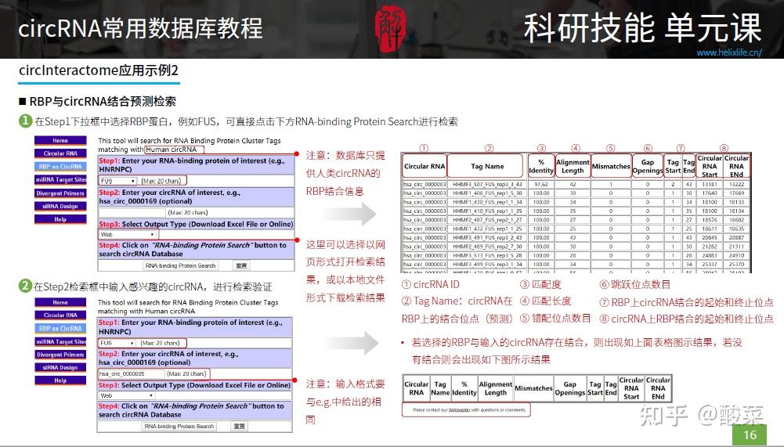Viewport: 784px width, 447px height.
Task: Click the Mismatches header in empty results table
Action: click(x=533, y=388)
